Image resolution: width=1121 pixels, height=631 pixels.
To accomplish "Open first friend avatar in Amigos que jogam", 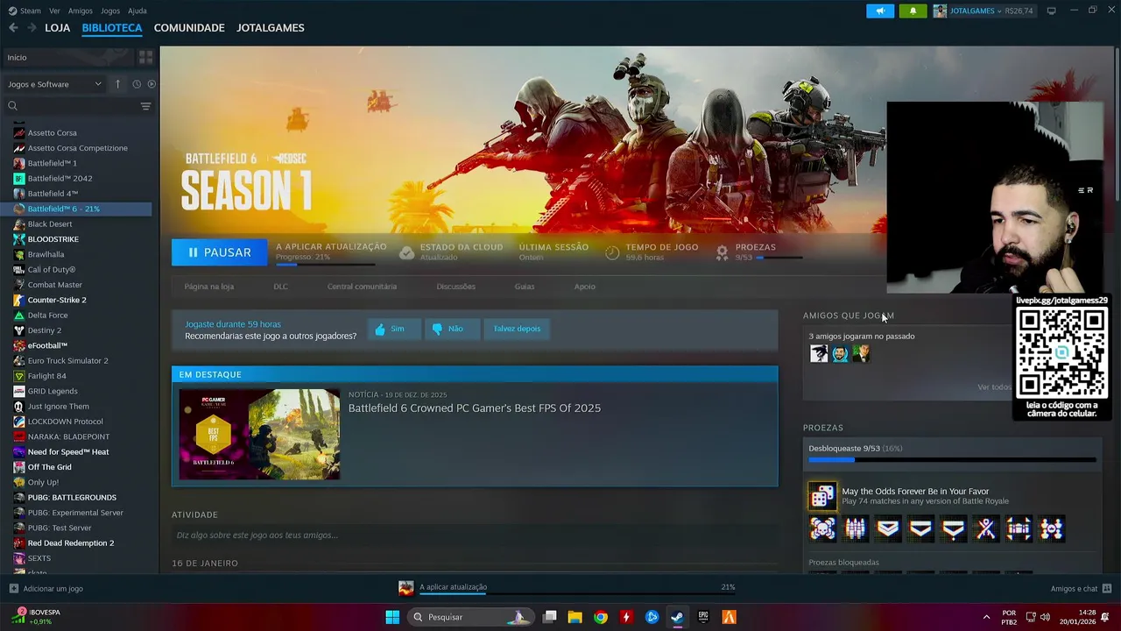I will pyautogui.click(x=819, y=353).
